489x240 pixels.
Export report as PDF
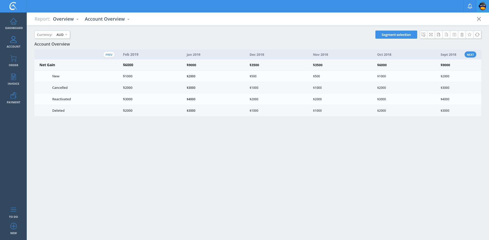click(x=439, y=35)
